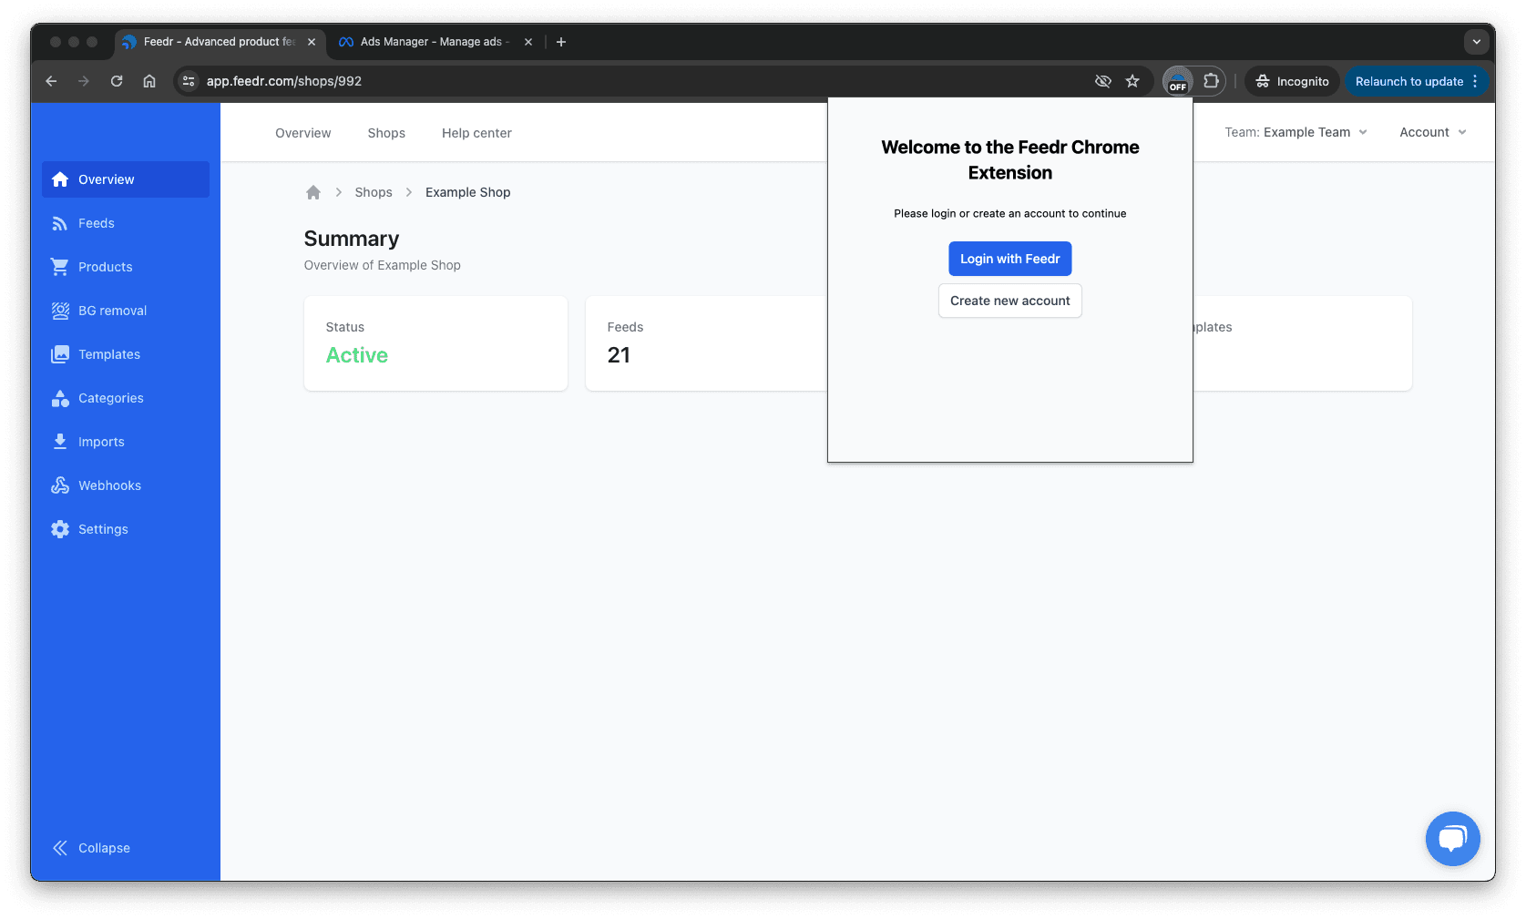Toggle the OFF extension switch
Viewport: 1526px width, 919px height.
click(1177, 82)
